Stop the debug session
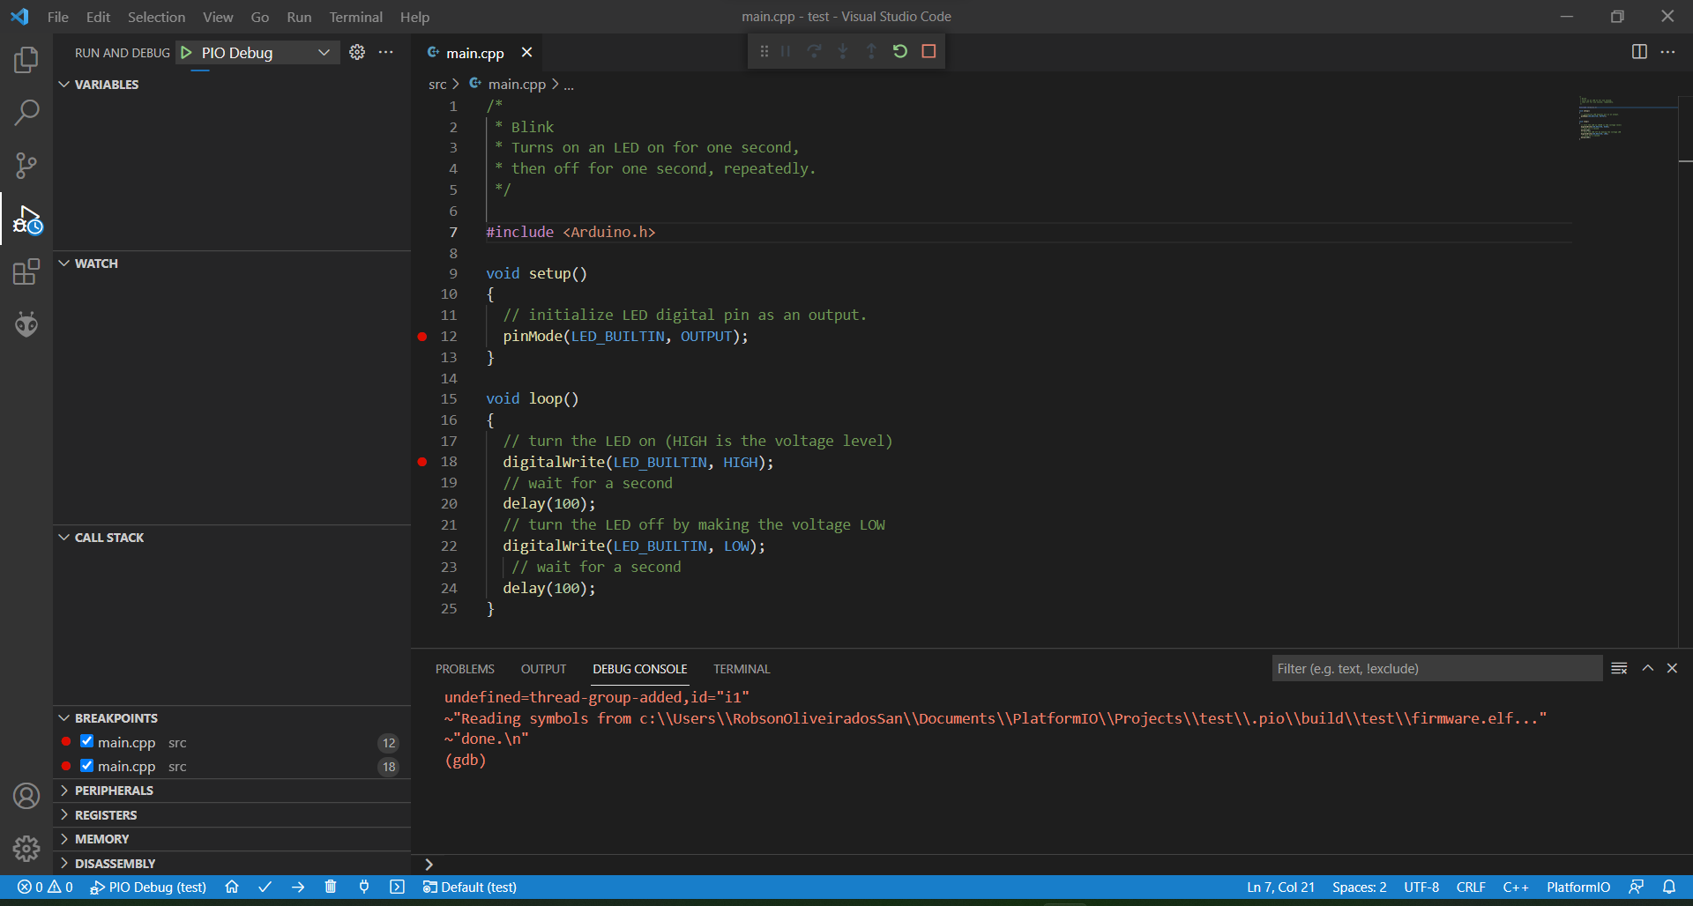The height and width of the screenshot is (906, 1693). [929, 51]
